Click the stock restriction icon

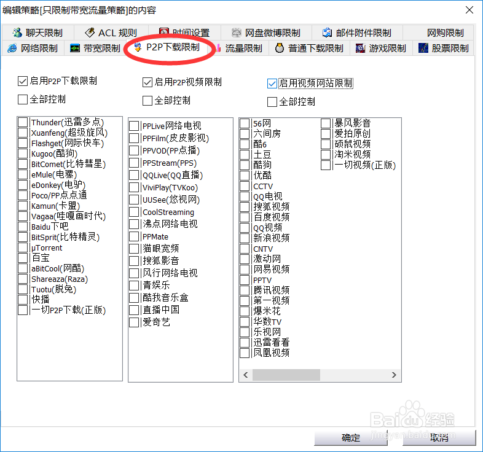(423, 48)
